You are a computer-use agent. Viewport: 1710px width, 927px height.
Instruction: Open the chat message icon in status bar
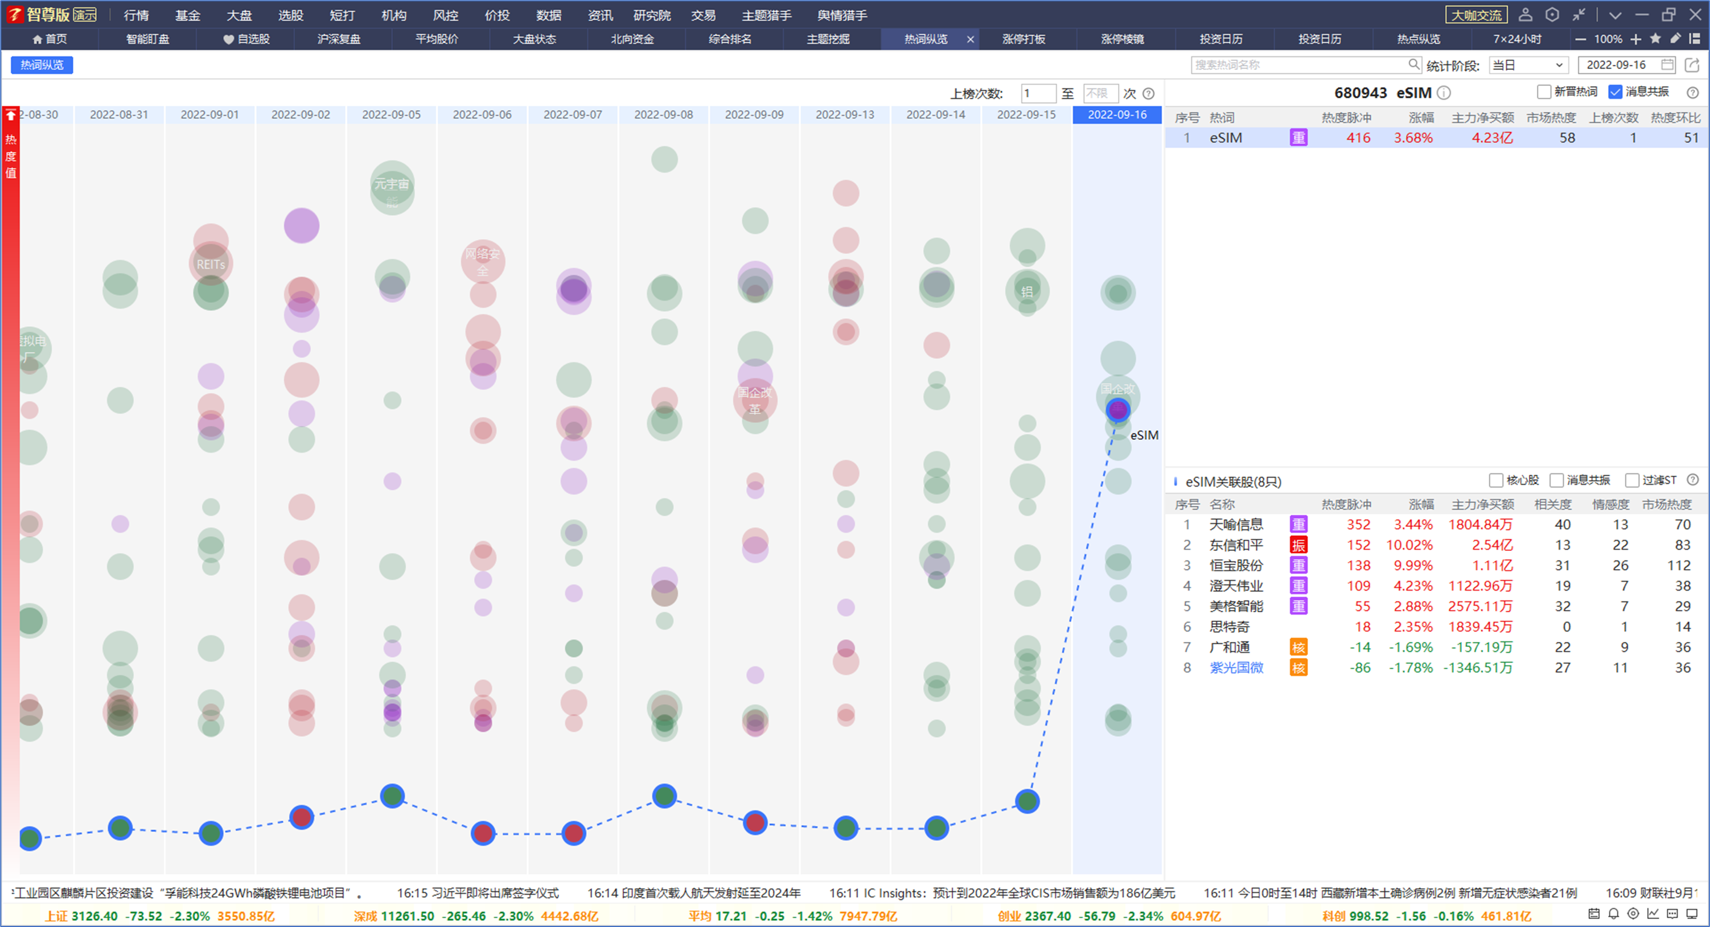click(1673, 914)
